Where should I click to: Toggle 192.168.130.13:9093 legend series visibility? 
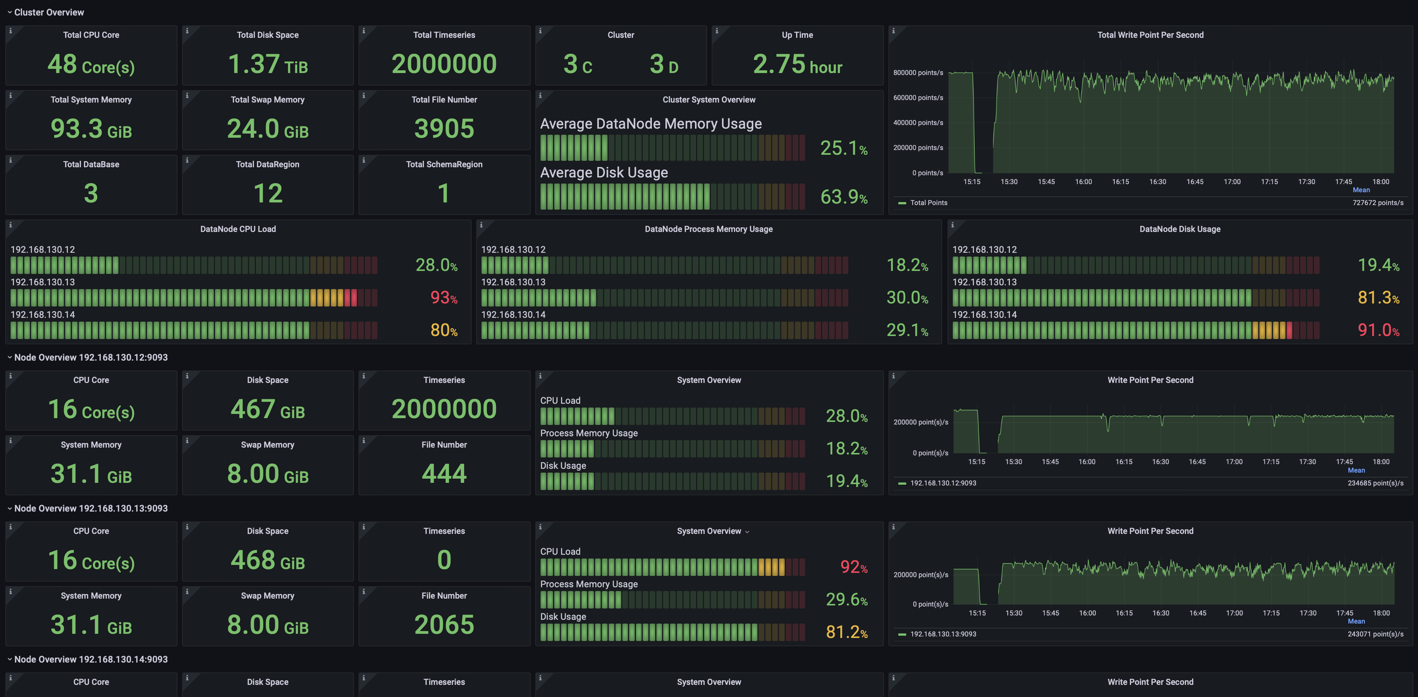tap(943, 634)
